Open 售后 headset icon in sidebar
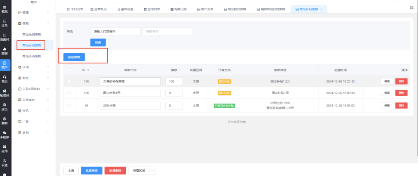Viewport: 418px width, 176px height. point(4,79)
